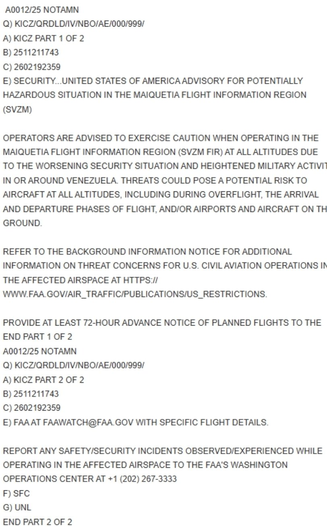Click the "G) UNL" upper limit field
Screen dimensions: 327x527
[x=17, y=507]
